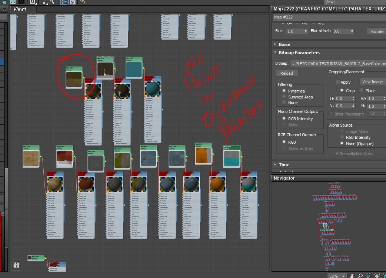Close the left panel with the X button
The width and height of the screenshot is (386, 278).
[4, 9]
